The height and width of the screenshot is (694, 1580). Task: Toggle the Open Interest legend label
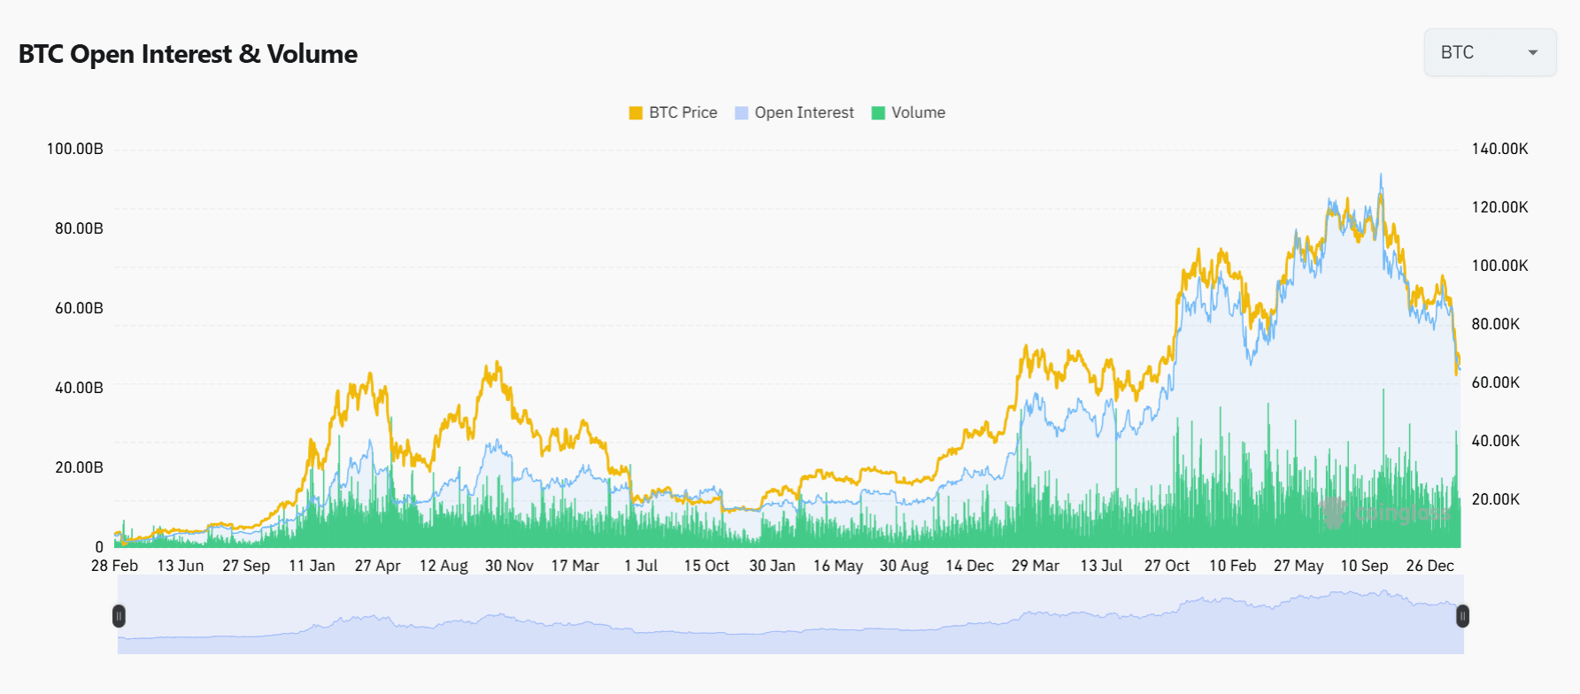(804, 112)
